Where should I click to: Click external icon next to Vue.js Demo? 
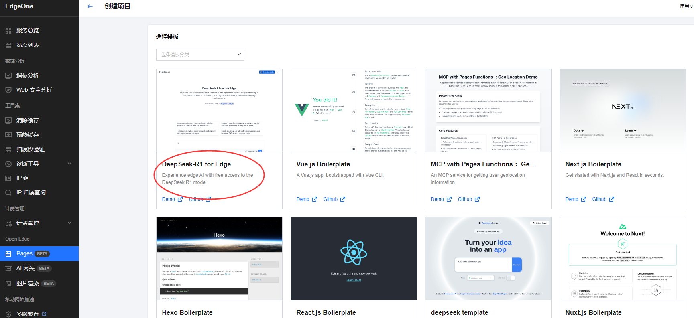315,199
